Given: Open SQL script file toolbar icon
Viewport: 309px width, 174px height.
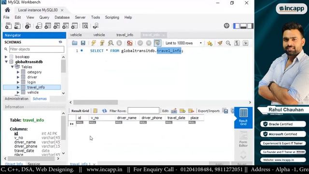Looking at the screenshot, I should point(17,26).
